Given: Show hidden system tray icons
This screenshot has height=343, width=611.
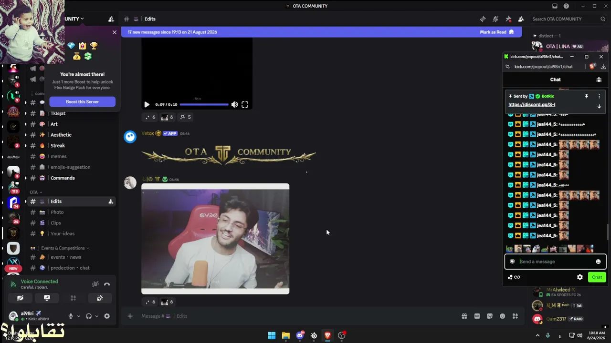Looking at the screenshot, I should (537, 335).
